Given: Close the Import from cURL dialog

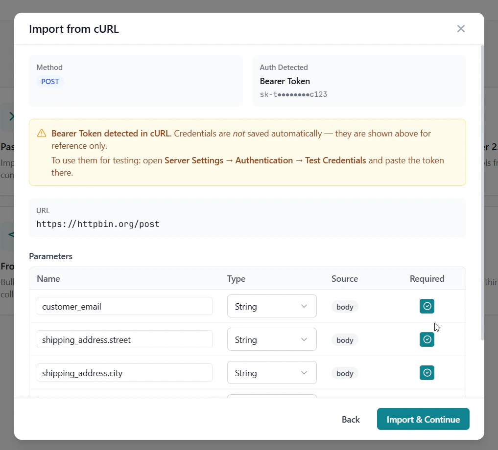Looking at the screenshot, I should (x=461, y=29).
